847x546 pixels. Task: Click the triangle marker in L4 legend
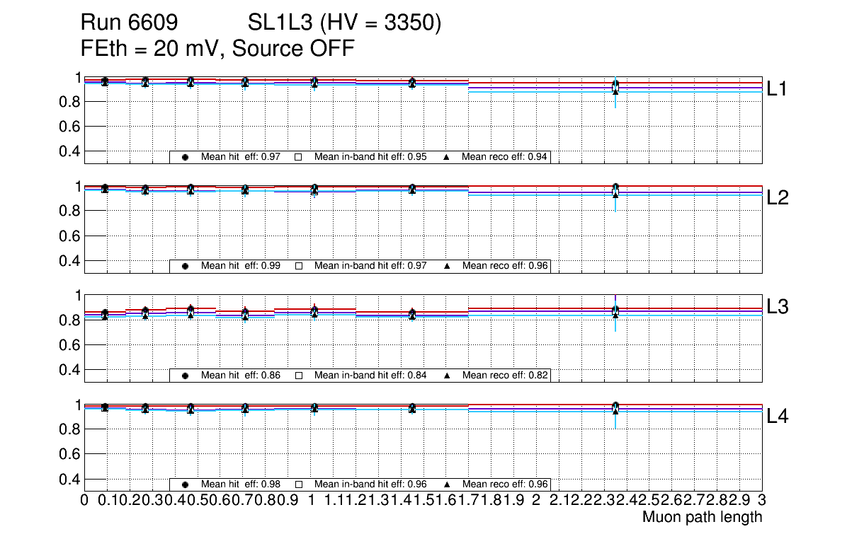pyautogui.click(x=448, y=484)
